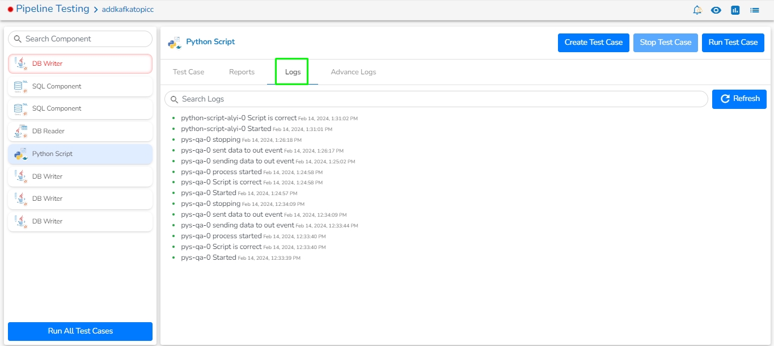Click the notification bell icon

pos(697,10)
